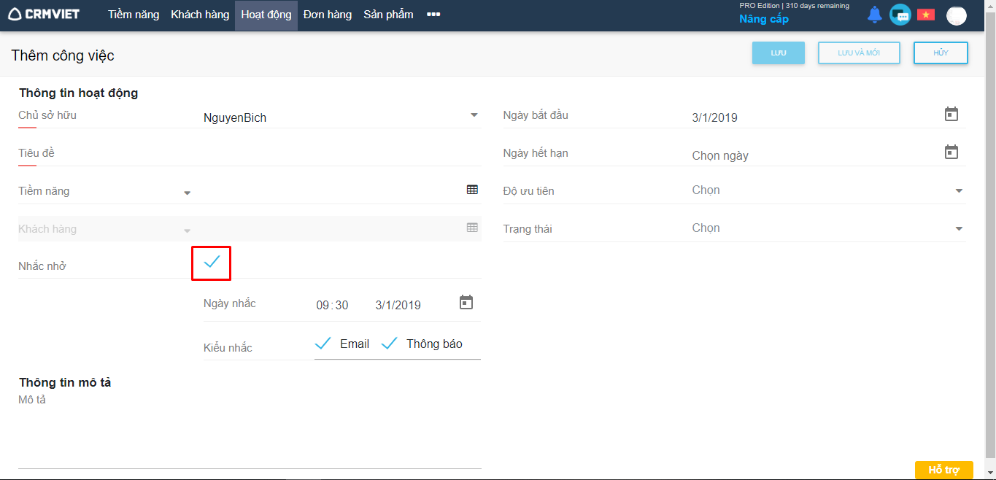Uncheck the Thông báo reminder type
Screen dimensions: 996x480
pos(390,344)
